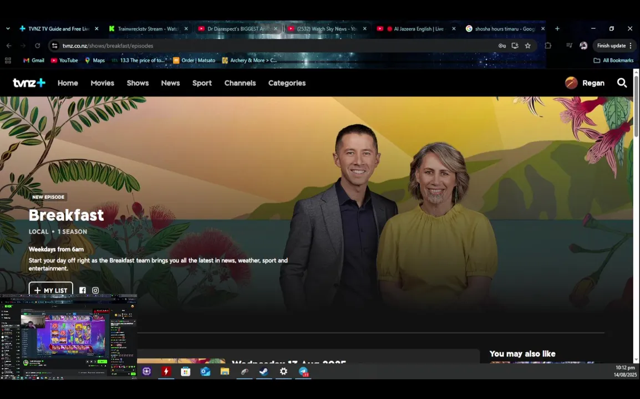Go back to previous page
Screen dimensions: 640x399
coord(9,45)
